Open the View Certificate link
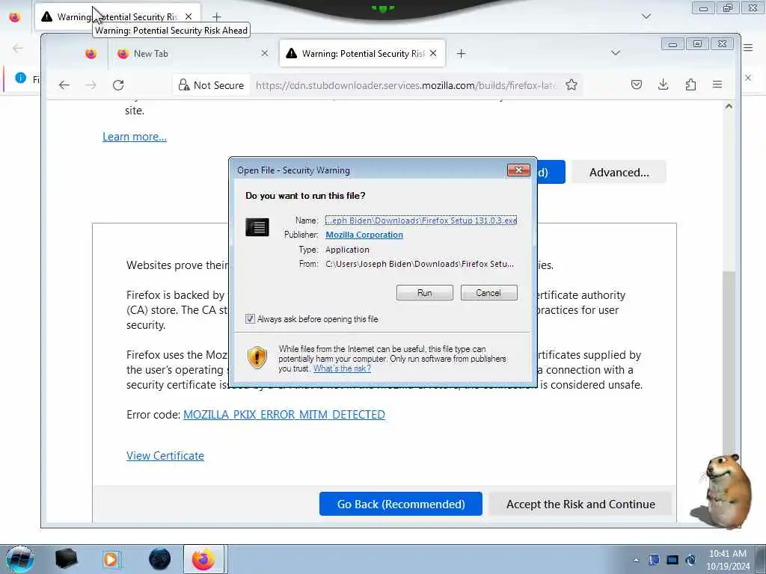 165,455
